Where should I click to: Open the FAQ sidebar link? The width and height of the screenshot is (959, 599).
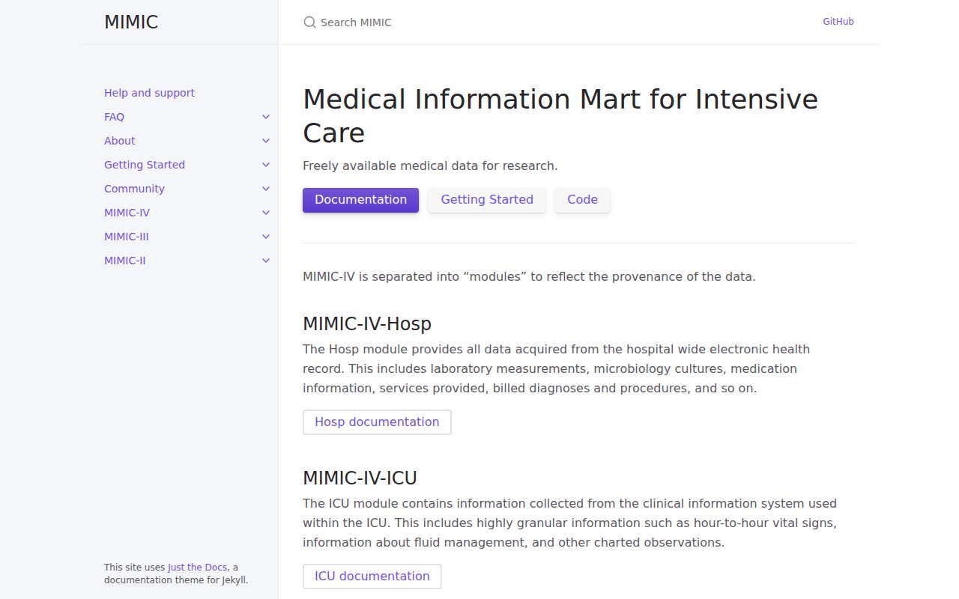[114, 117]
